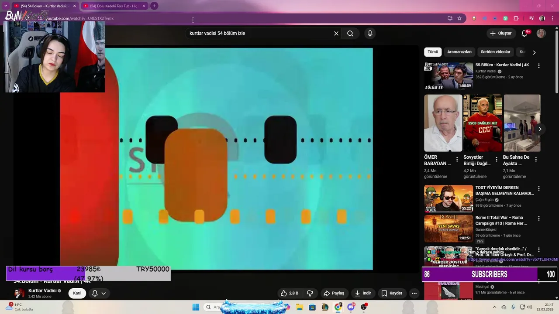Click the 'Kaydet' save button
559x314 pixels.
(x=391, y=293)
